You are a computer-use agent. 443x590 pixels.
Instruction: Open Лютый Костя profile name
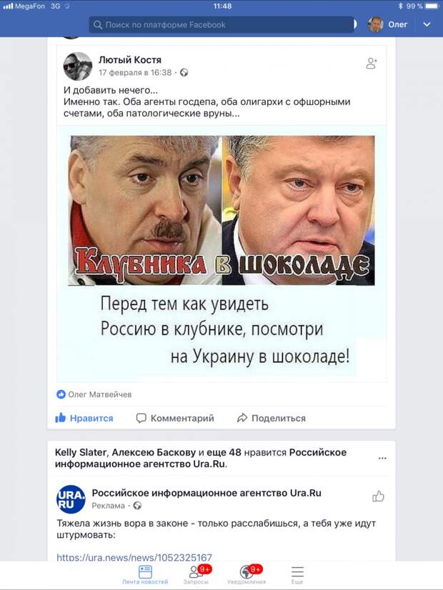[x=130, y=60]
